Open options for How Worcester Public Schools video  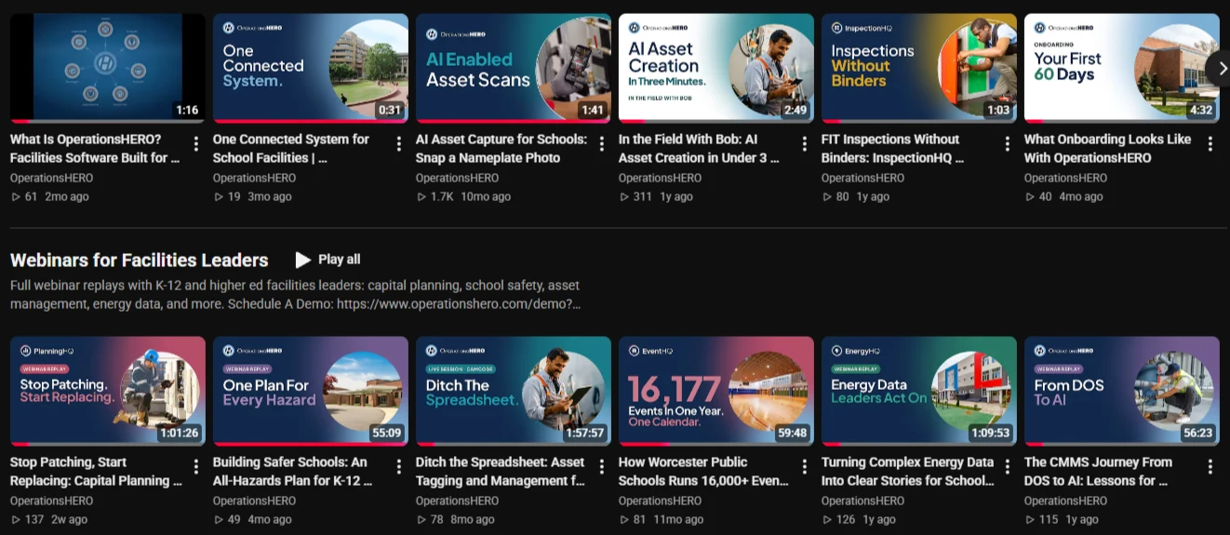coord(804,466)
